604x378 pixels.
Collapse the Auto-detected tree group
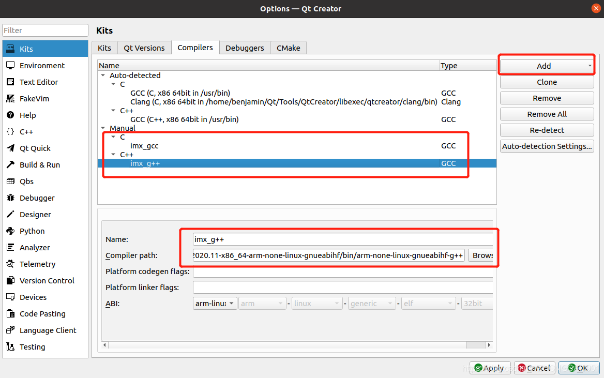(103, 75)
